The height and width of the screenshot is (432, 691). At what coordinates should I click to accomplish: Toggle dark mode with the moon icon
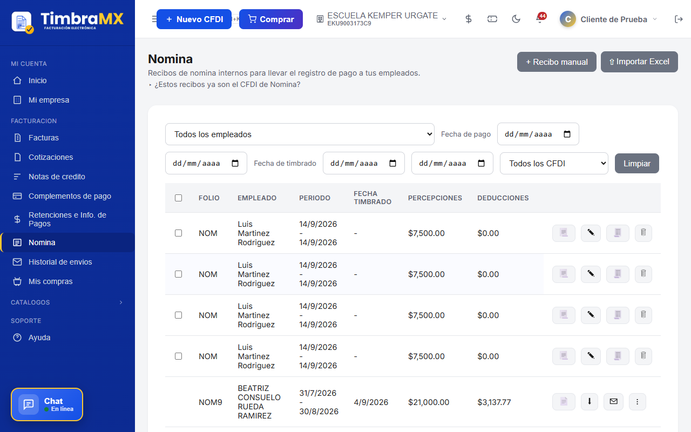point(516,19)
